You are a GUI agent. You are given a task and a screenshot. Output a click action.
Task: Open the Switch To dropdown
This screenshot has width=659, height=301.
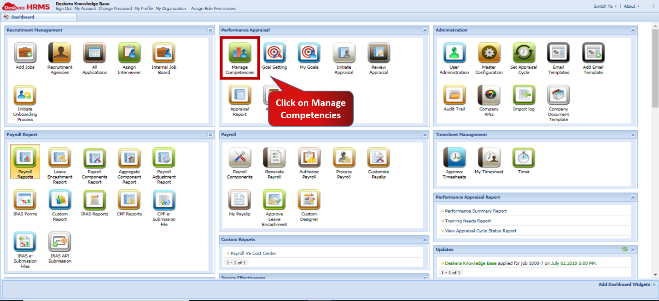605,6
